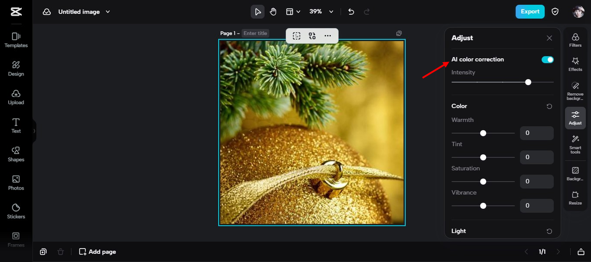Click Add page button
591x262 pixels.
tap(97, 252)
